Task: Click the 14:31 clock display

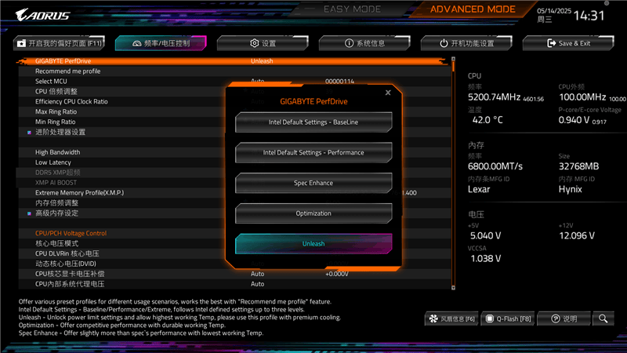Action: pyautogui.click(x=589, y=16)
